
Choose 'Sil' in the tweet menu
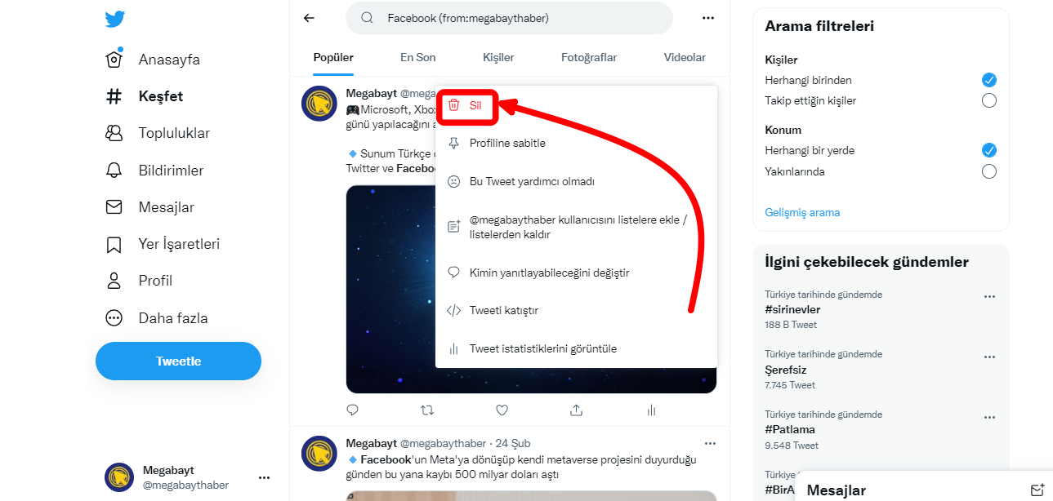467,105
